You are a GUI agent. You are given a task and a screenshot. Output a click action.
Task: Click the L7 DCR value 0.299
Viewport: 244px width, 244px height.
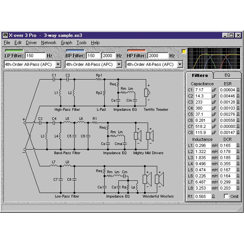tap(228, 182)
